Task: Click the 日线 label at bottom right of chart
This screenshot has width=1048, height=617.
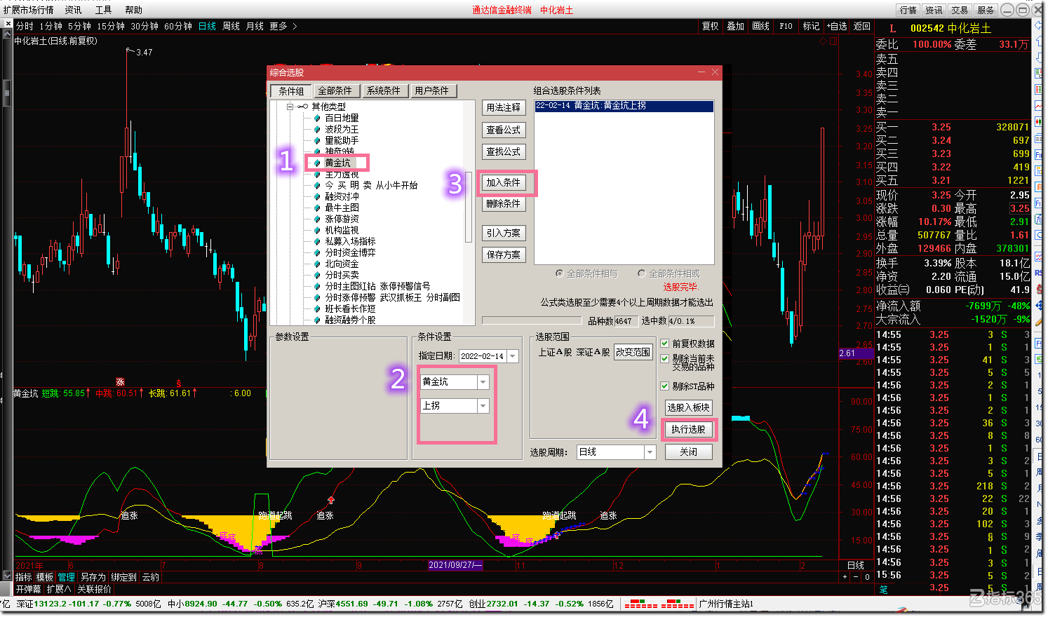Action: (x=856, y=565)
